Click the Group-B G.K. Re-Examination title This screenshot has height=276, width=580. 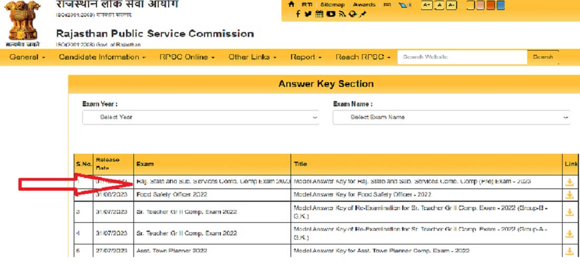click(421, 212)
